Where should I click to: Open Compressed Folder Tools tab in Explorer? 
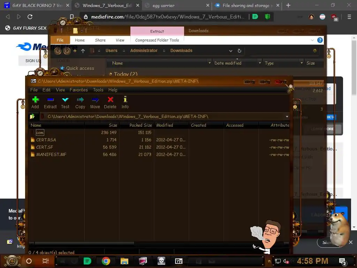(x=157, y=40)
